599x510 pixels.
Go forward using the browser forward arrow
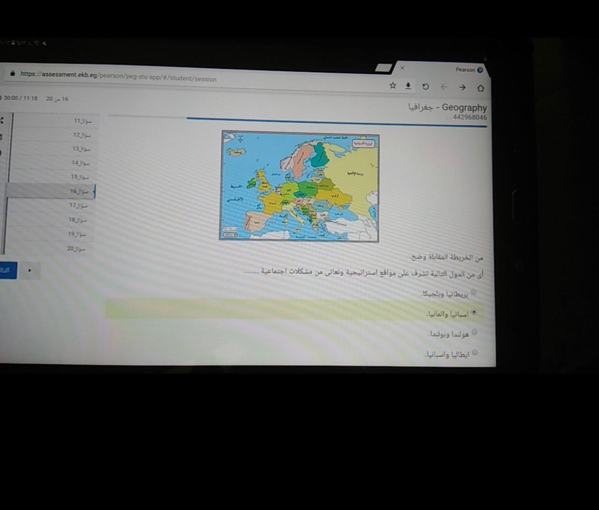point(462,87)
